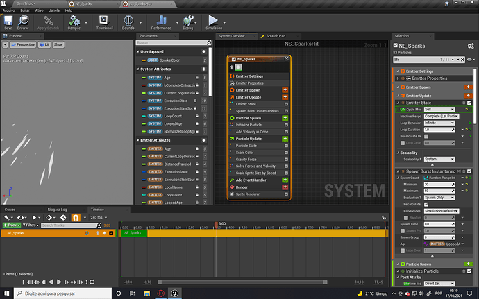
Task: Open the Debug toolbar button
Action: [x=188, y=22]
